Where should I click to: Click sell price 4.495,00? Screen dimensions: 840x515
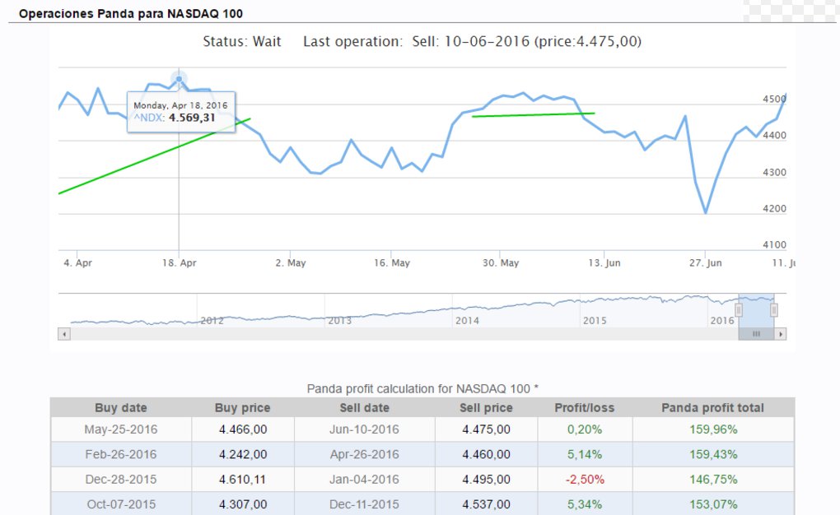coord(486,479)
